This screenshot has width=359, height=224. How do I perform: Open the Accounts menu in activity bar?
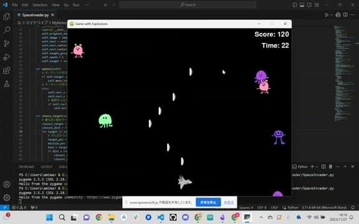click(7, 184)
